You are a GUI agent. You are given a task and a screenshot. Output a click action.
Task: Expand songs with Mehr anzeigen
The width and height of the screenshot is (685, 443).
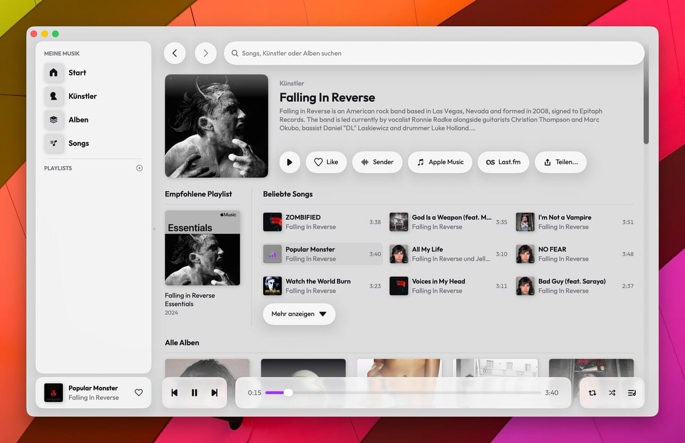tap(299, 314)
